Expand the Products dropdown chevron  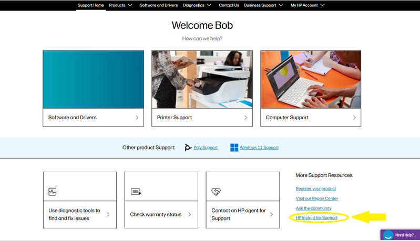coord(130,5)
